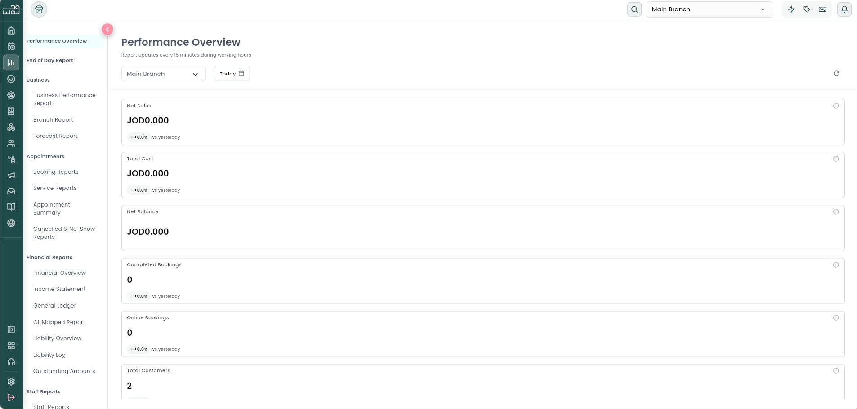Open Service Reports
Screen dimensions: 857x409
click(55, 188)
